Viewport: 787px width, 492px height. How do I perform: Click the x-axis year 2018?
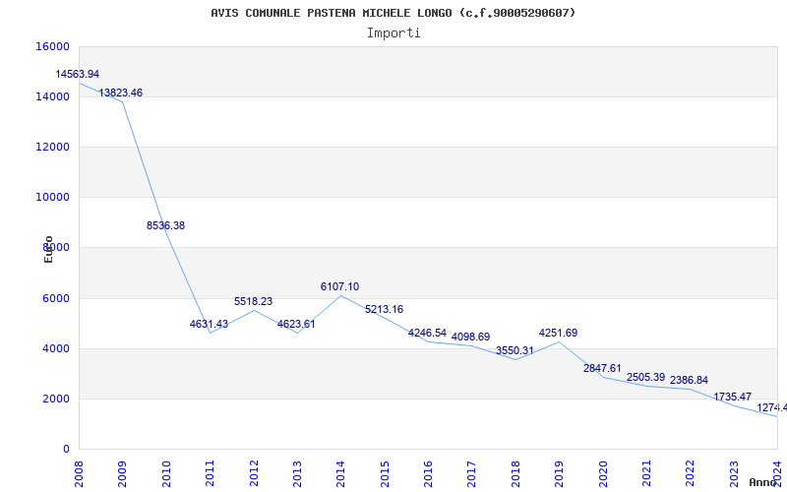(x=515, y=473)
